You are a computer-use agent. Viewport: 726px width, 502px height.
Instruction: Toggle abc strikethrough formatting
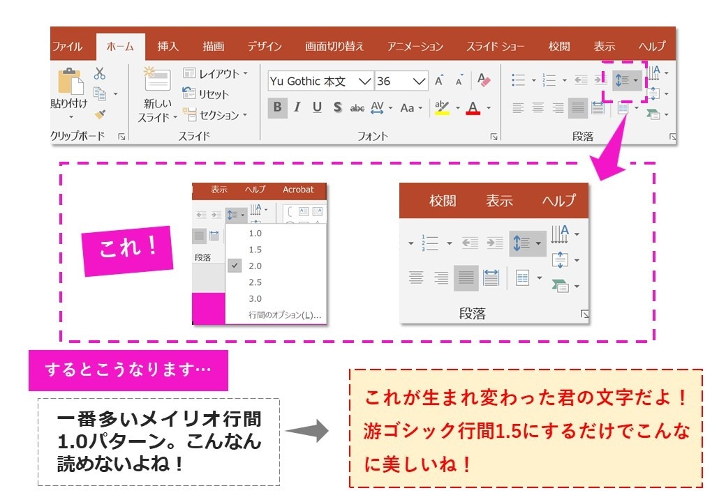357,108
